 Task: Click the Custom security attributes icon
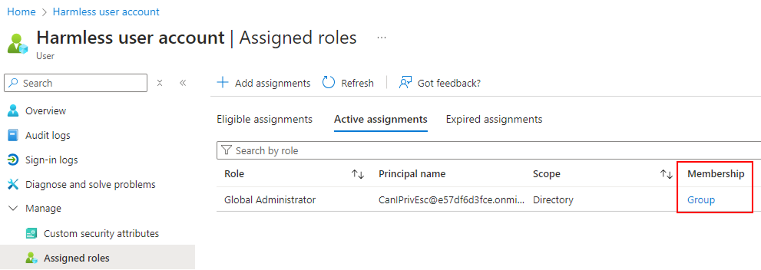pos(31,233)
